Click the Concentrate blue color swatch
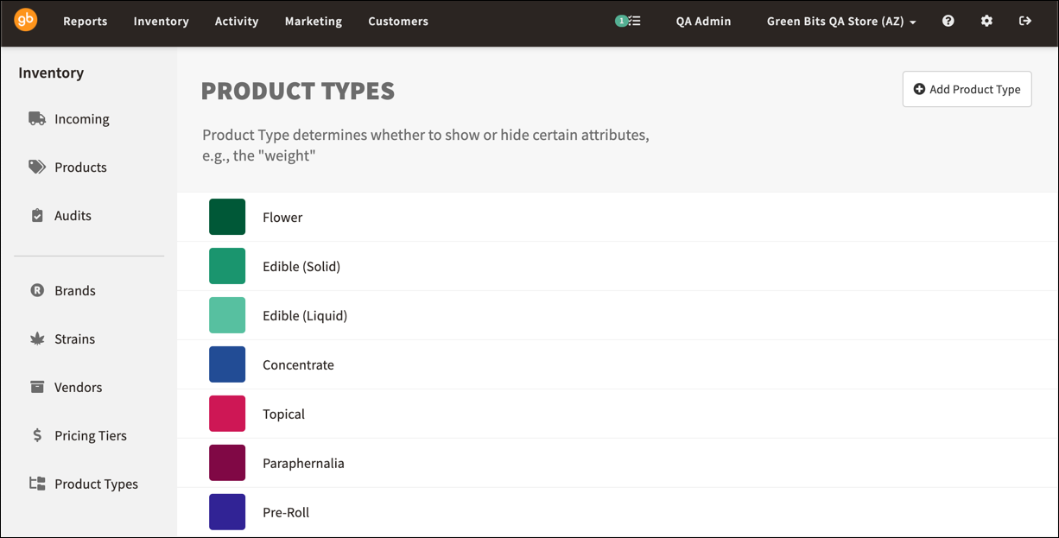 tap(227, 364)
